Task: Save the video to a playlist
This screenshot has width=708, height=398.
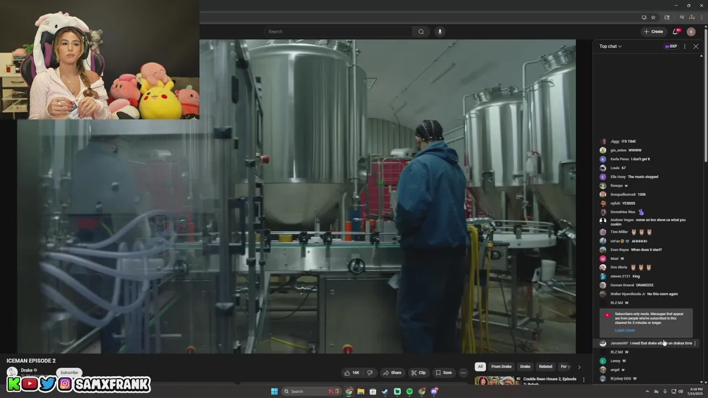Action: (x=444, y=373)
